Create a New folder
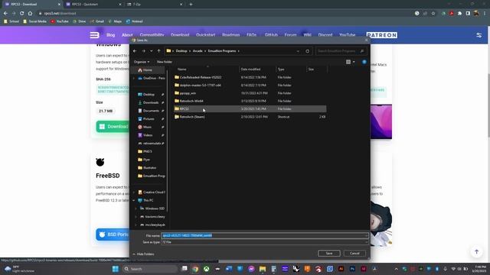This screenshot has height=275, width=490. click(x=165, y=62)
